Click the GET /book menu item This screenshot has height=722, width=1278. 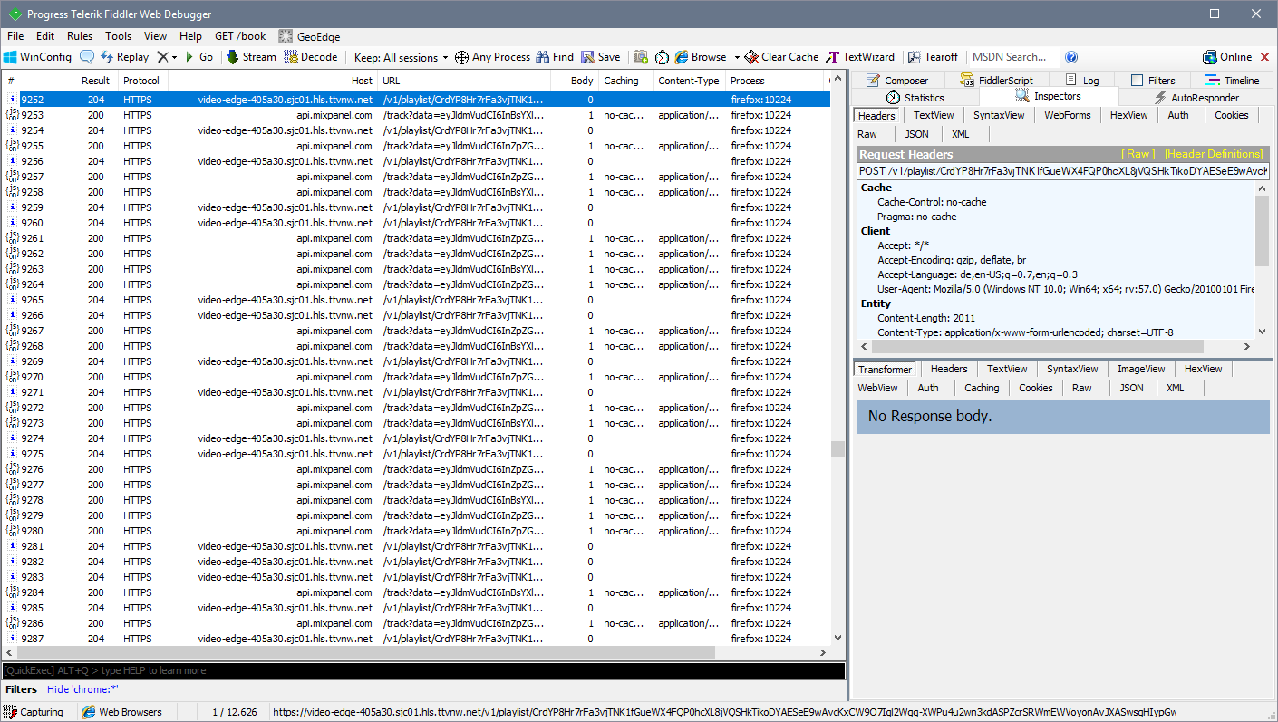tap(240, 36)
